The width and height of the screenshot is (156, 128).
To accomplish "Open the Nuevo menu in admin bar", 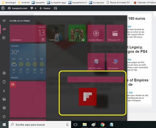I will click(45, 8).
